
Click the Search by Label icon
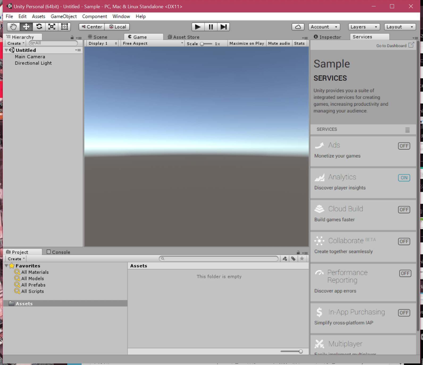pos(293,259)
